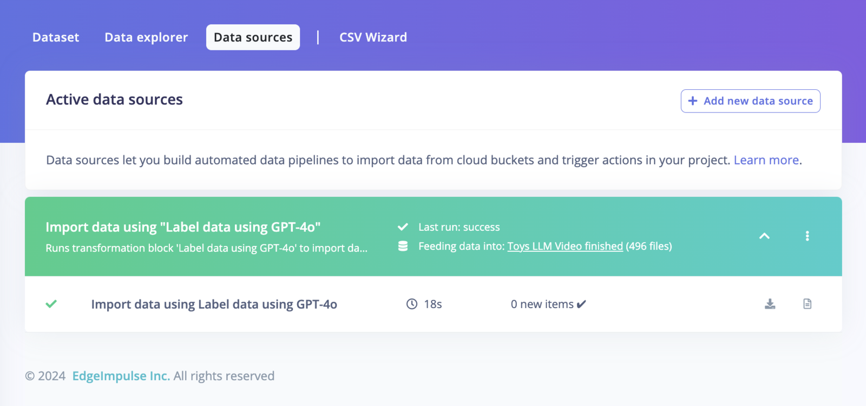Follow the Learn more link
This screenshot has height=406, width=866.
pyautogui.click(x=766, y=160)
